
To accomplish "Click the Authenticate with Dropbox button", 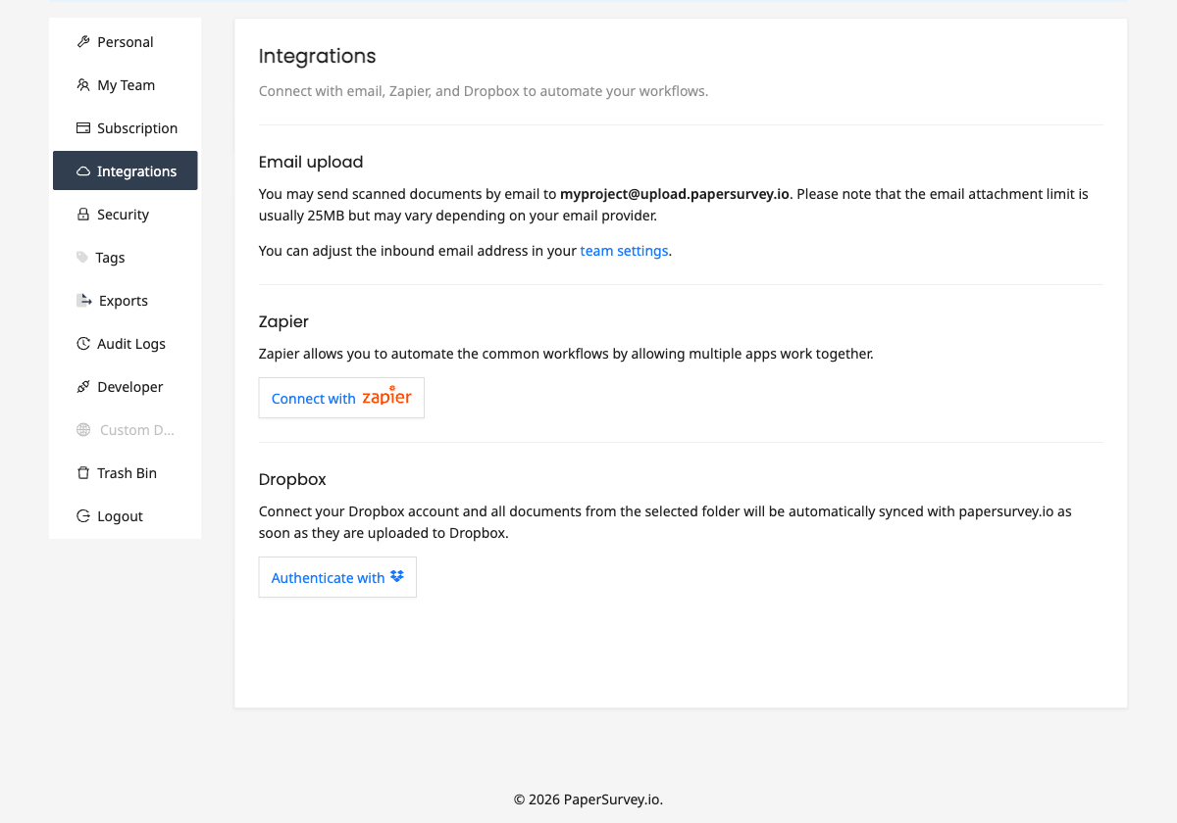I will pos(337,577).
